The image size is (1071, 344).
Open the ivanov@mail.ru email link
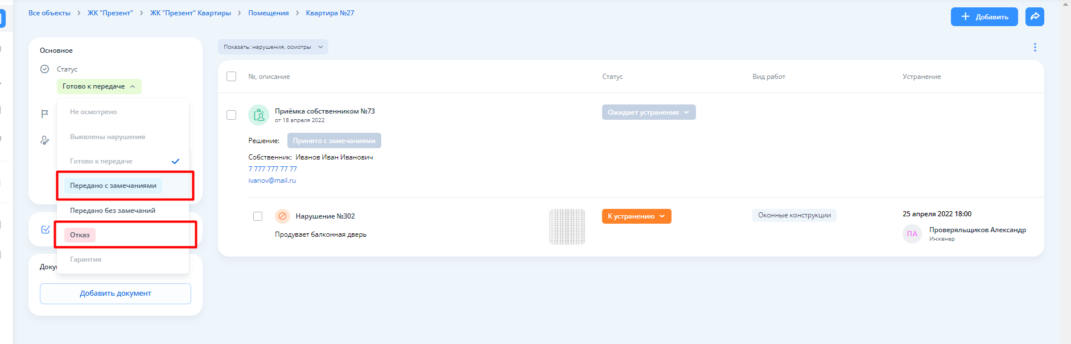[x=272, y=181]
